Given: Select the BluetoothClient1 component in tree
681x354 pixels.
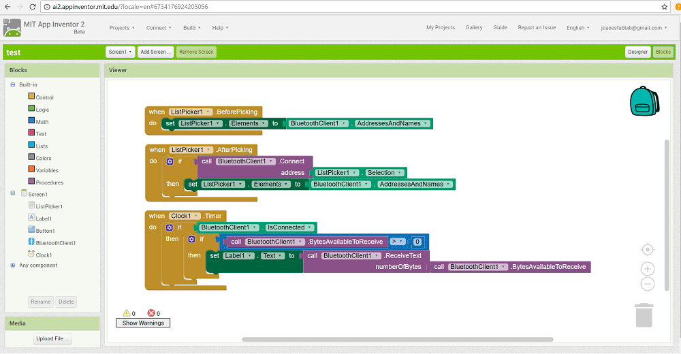Looking at the screenshot, I should [x=56, y=243].
